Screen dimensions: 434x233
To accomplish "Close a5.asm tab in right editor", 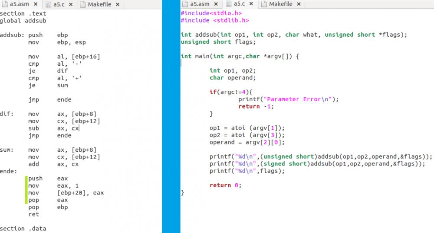I will click(216, 4).
